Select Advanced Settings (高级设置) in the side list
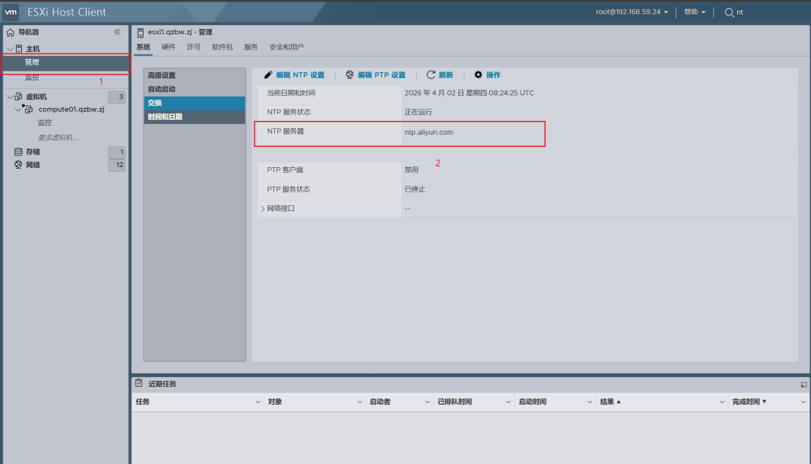Image resolution: width=811 pixels, height=464 pixels. click(x=161, y=75)
